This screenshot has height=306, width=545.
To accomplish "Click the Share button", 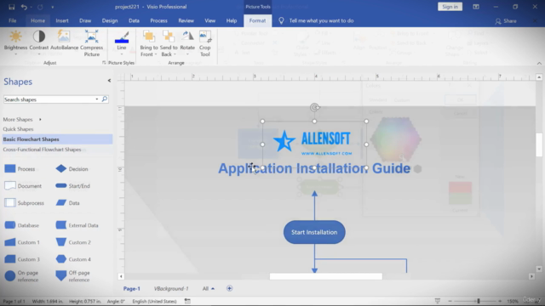I will pyautogui.click(x=506, y=20).
